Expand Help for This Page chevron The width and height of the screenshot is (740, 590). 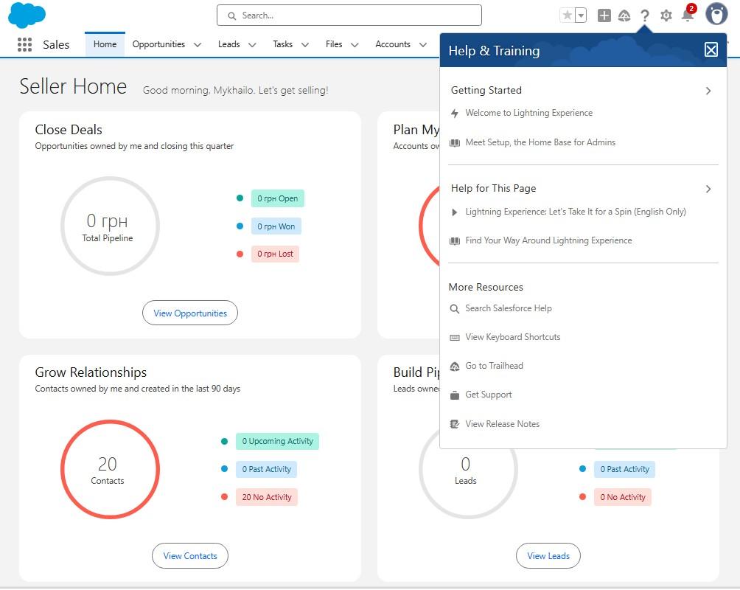[x=708, y=189]
